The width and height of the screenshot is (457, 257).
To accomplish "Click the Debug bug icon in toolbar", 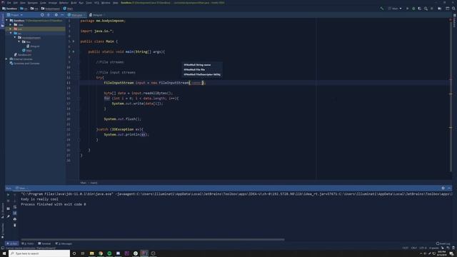I will tap(413, 9).
